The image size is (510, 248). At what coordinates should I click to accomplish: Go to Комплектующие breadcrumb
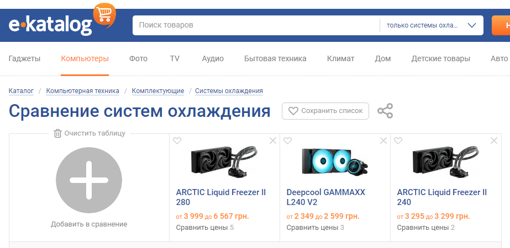(157, 91)
